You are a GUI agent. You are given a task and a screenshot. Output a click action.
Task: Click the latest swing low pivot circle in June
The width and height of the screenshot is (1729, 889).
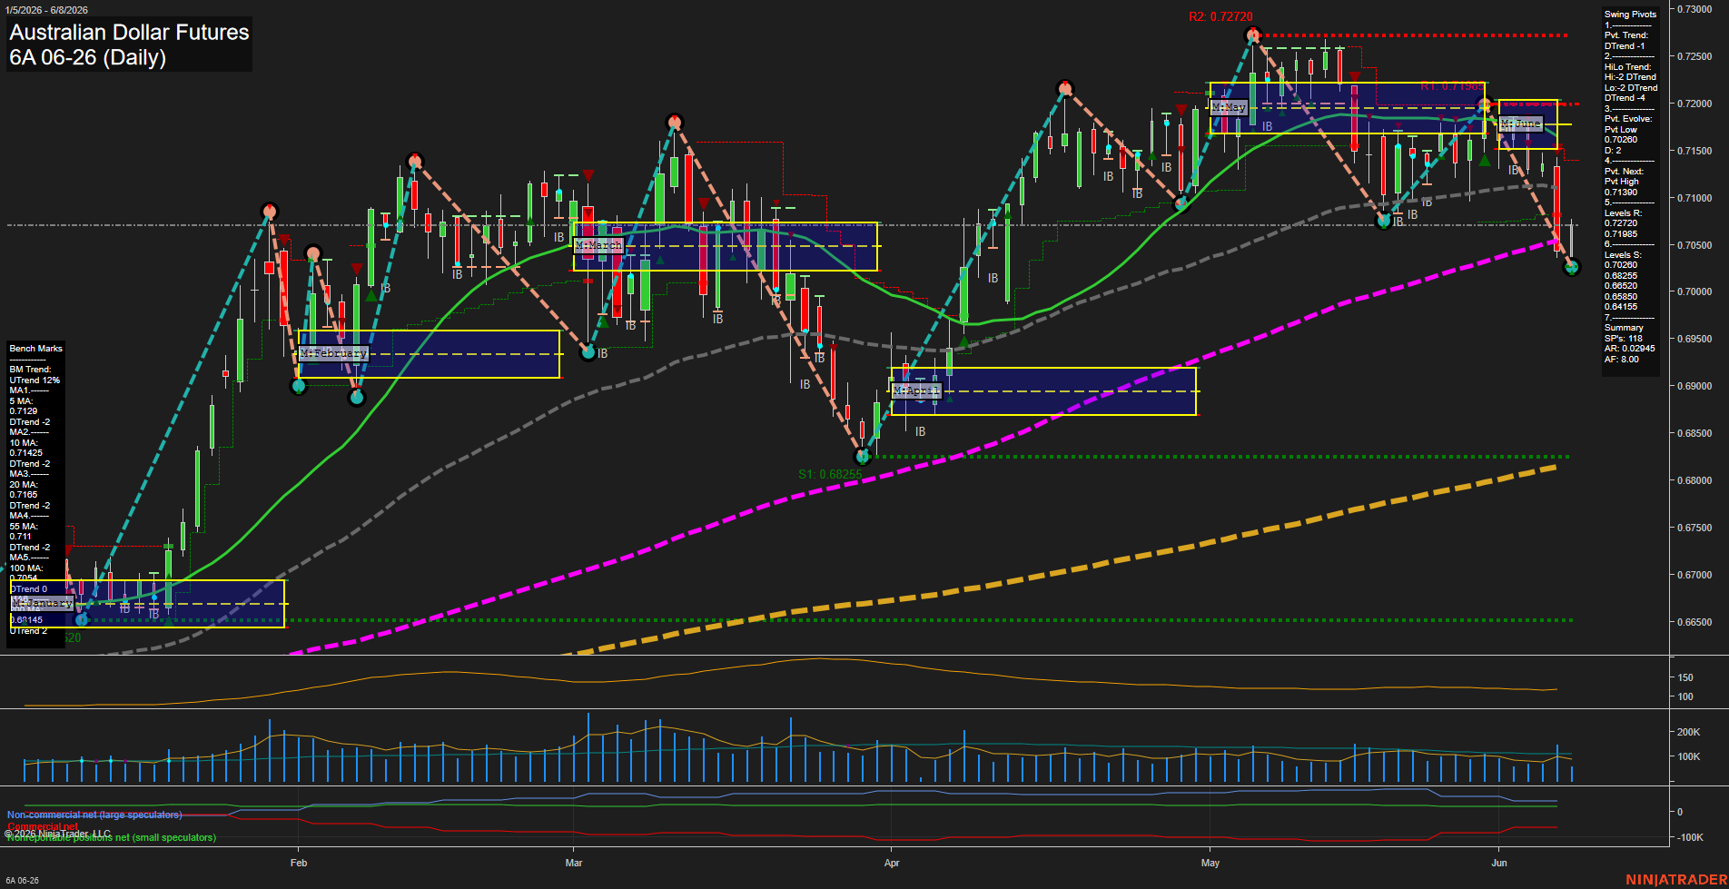pyautogui.click(x=1573, y=267)
